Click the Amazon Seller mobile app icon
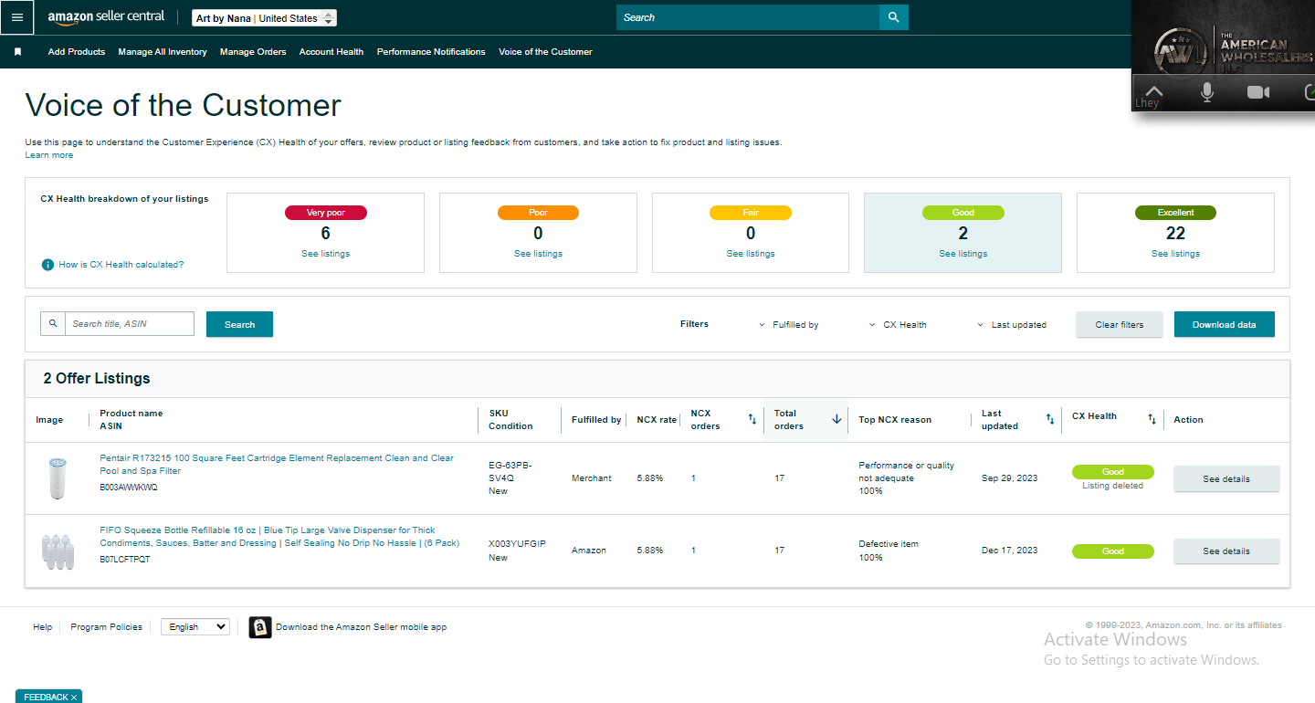Image resolution: width=1315 pixels, height=703 pixels. click(260, 627)
